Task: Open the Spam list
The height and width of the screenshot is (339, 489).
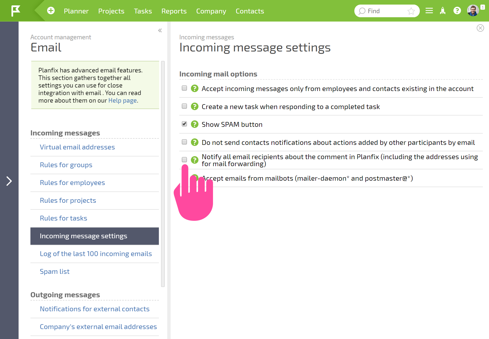Action: pyautogui.click(x=55, y=271)
